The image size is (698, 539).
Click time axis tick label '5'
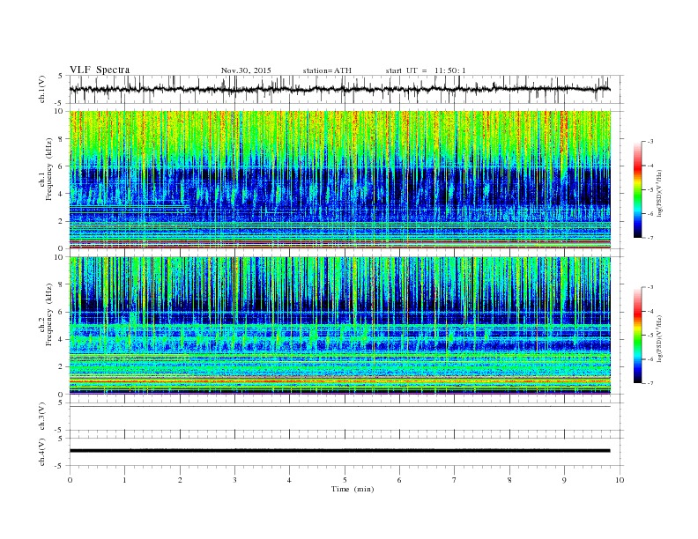345,480
